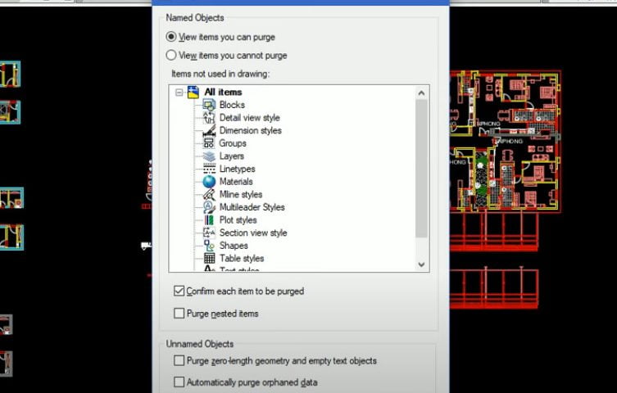The image size is (617, 393).
Task: Click the Layers stack icon
Action: (x=209, y=156)
